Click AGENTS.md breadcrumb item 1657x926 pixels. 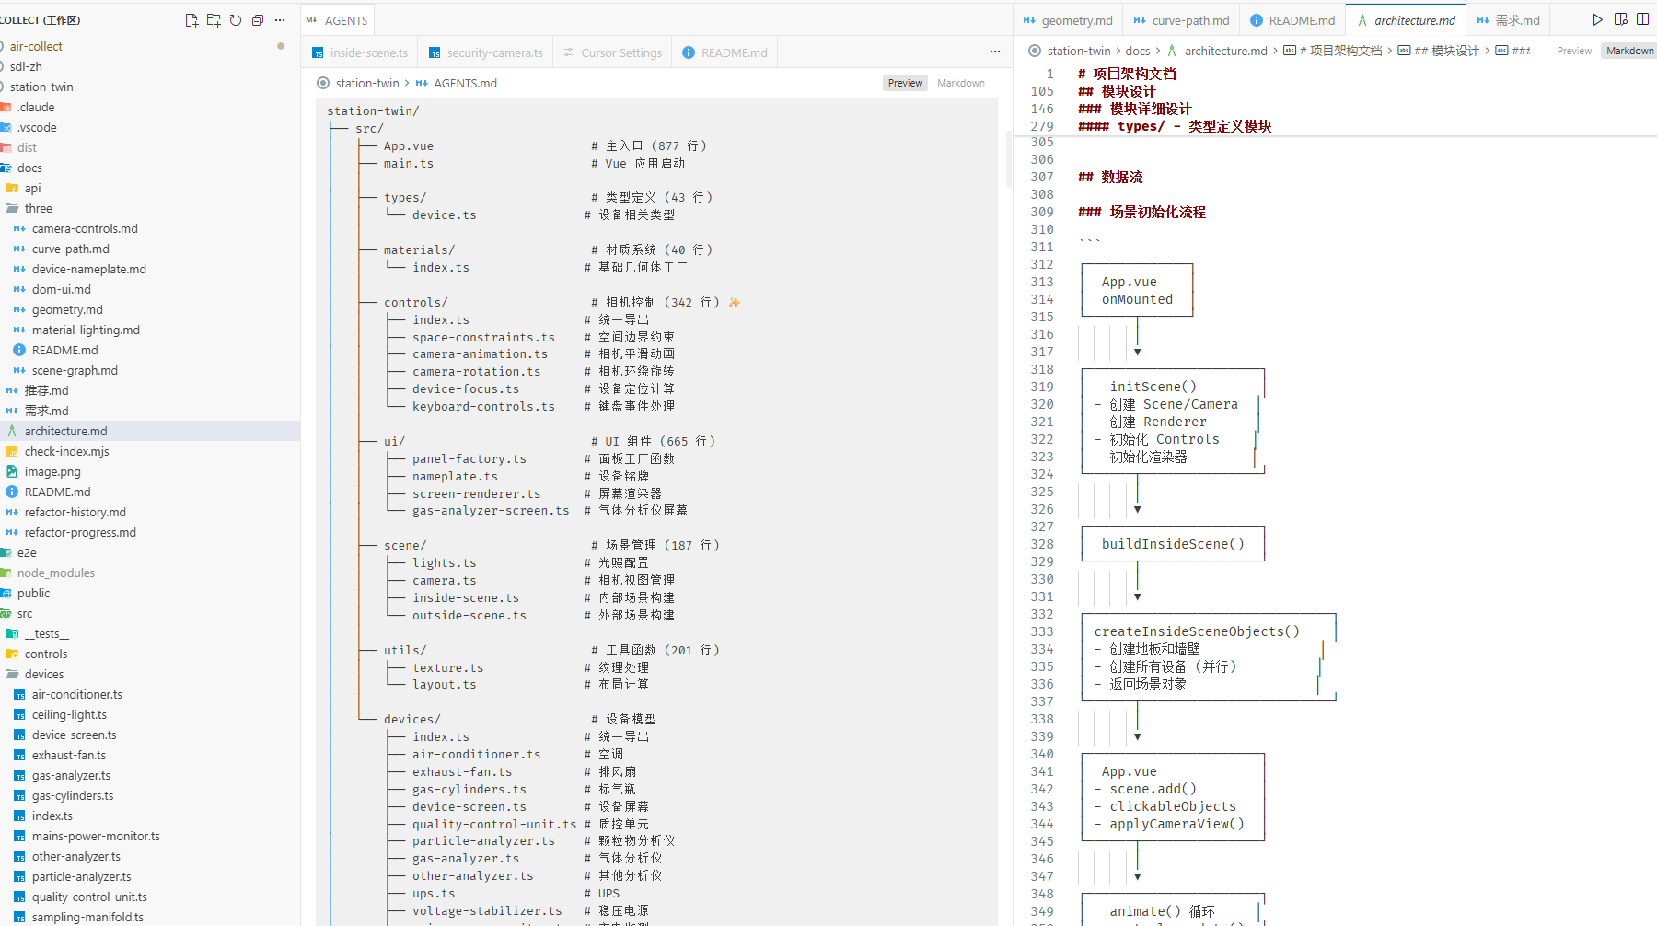pyautogui.click(x=465, y=83)
